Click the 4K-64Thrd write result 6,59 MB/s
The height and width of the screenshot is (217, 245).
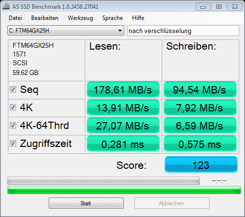coord(200,126)
